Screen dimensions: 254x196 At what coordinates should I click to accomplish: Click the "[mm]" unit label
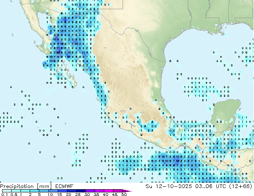point(44,186)
